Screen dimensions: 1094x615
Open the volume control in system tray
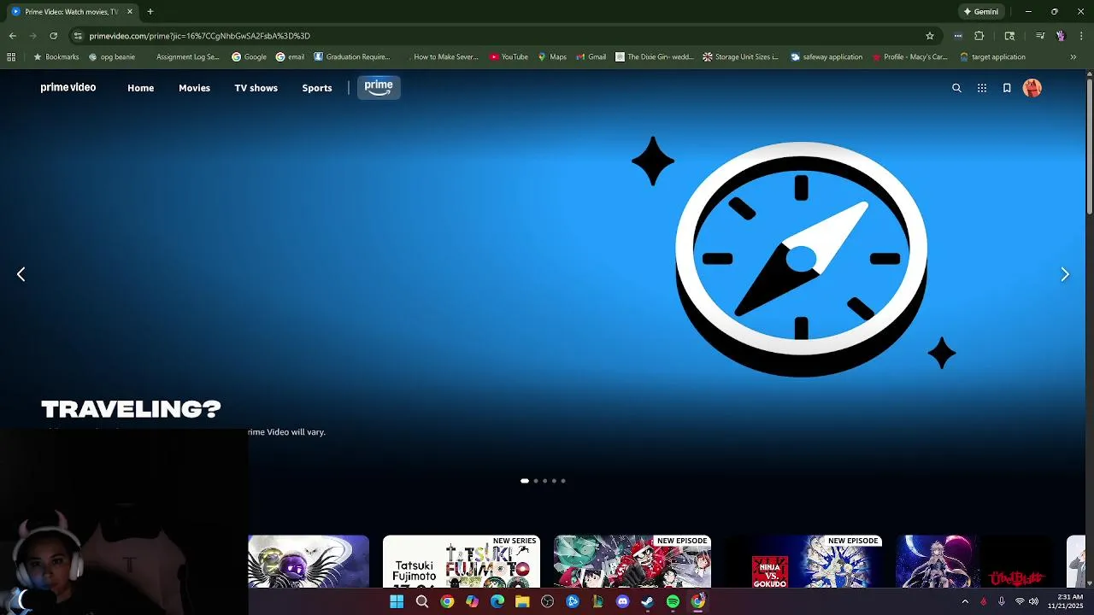1034,601
